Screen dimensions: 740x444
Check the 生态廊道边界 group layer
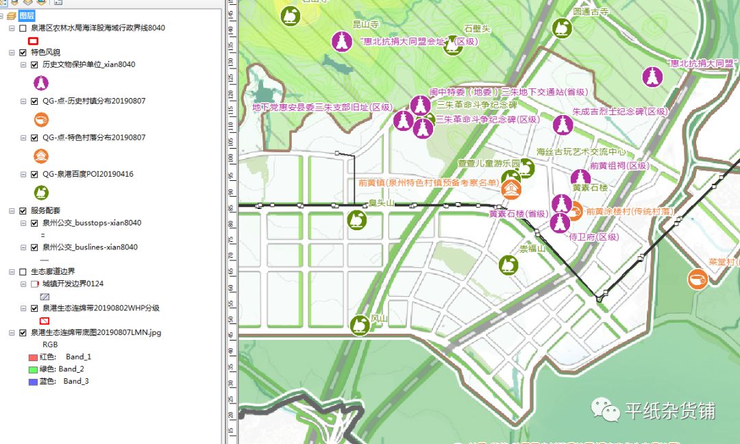point(23,272)
